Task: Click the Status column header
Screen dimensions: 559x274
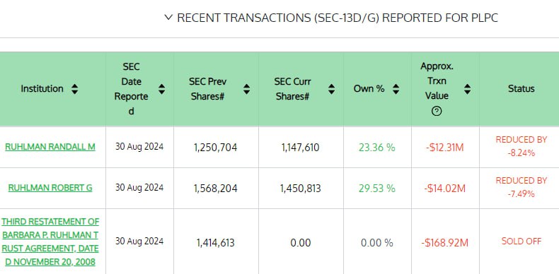Action: click(521, 88)
